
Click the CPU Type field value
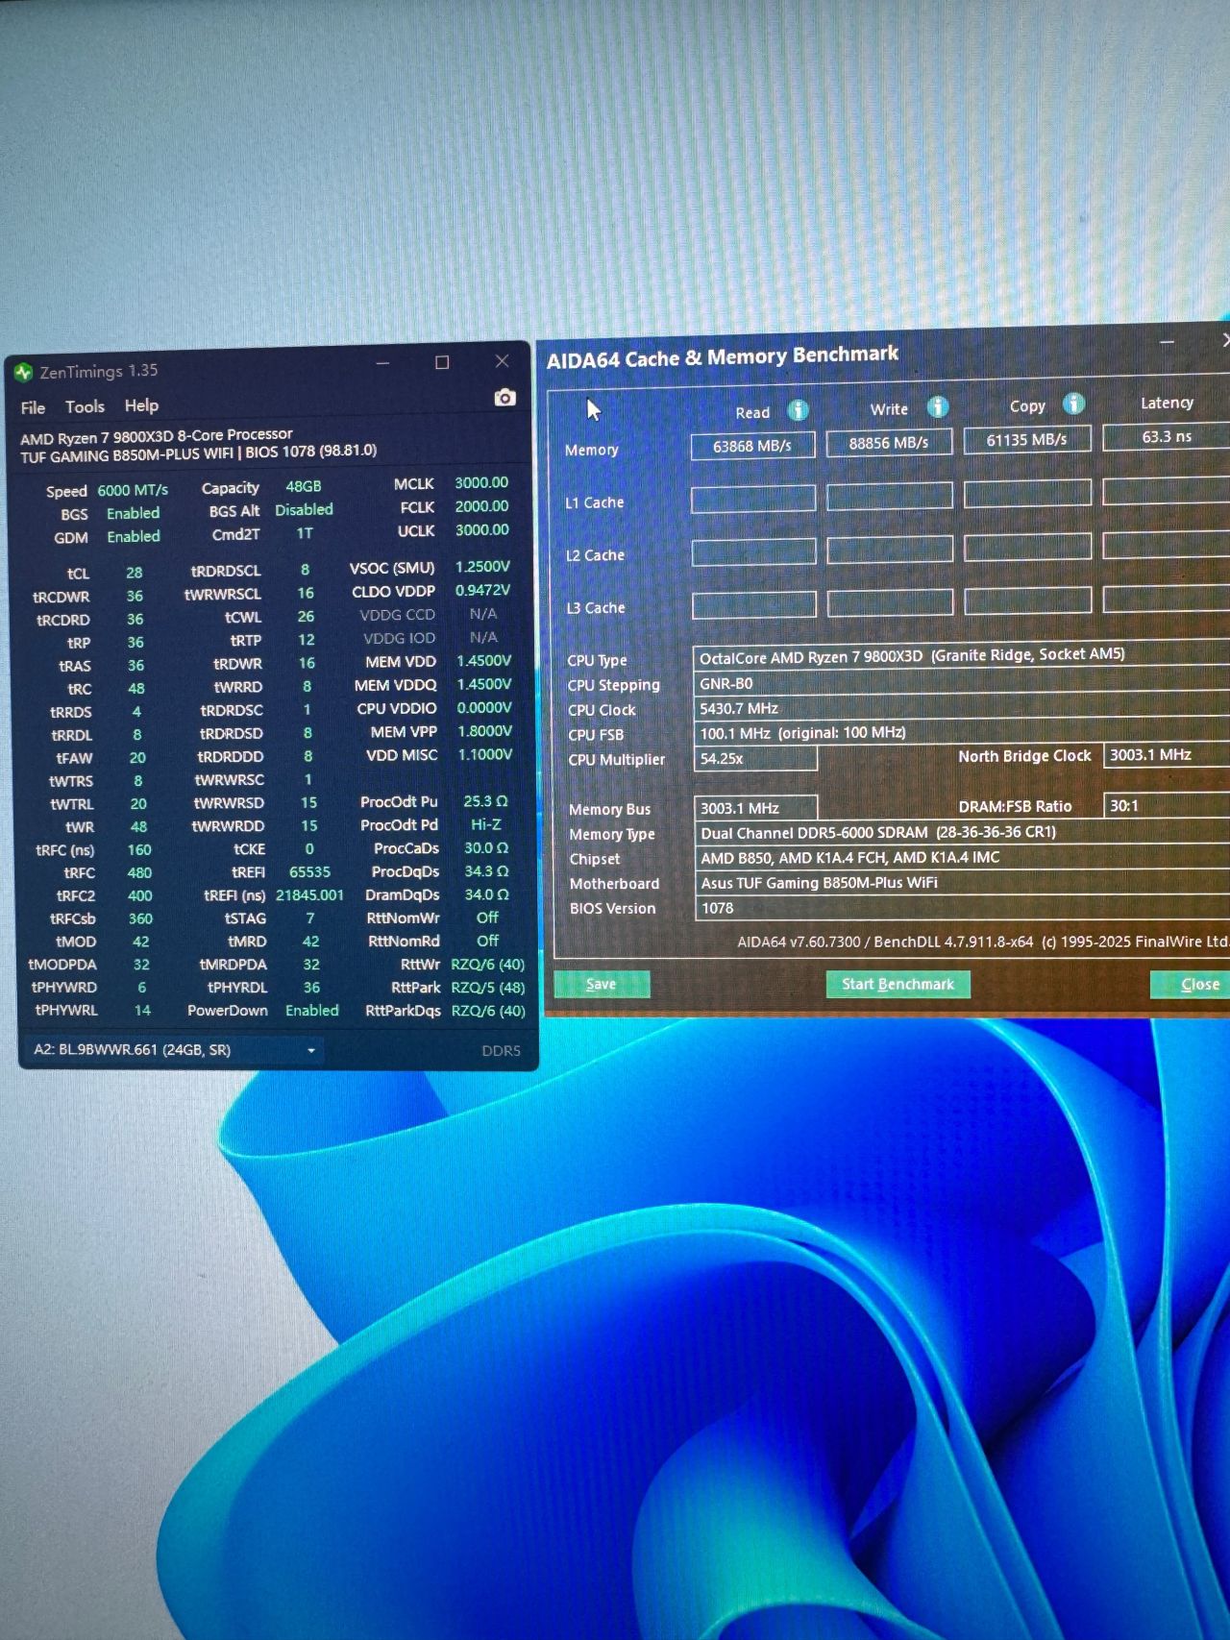tap(962, 656)
